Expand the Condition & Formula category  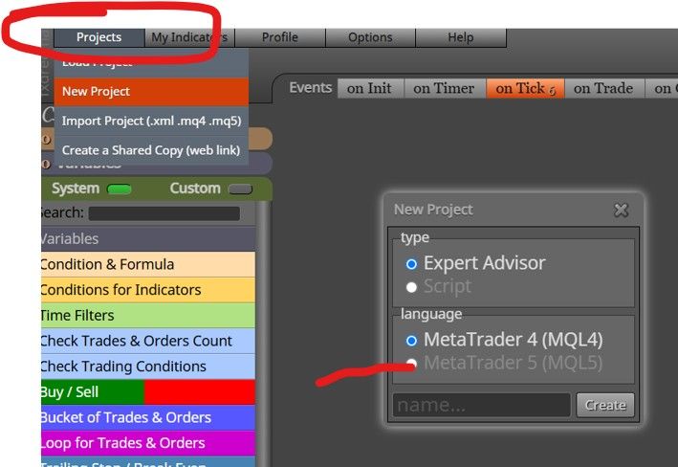point(148,264)
